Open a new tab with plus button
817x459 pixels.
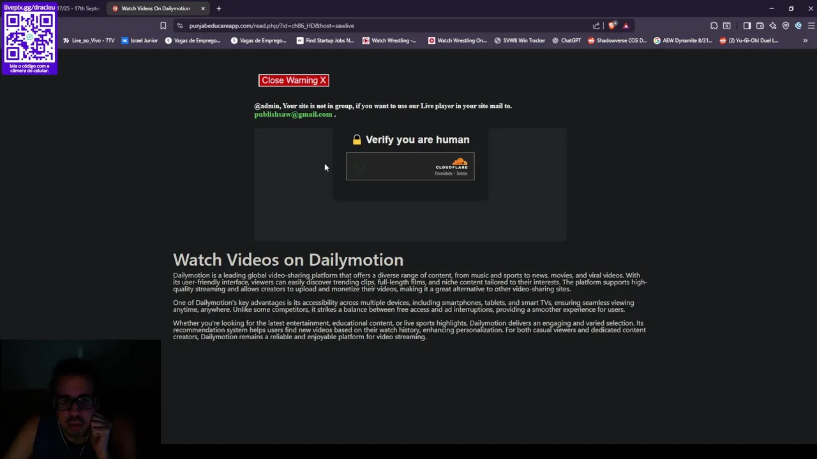click(x=218, y=8)
